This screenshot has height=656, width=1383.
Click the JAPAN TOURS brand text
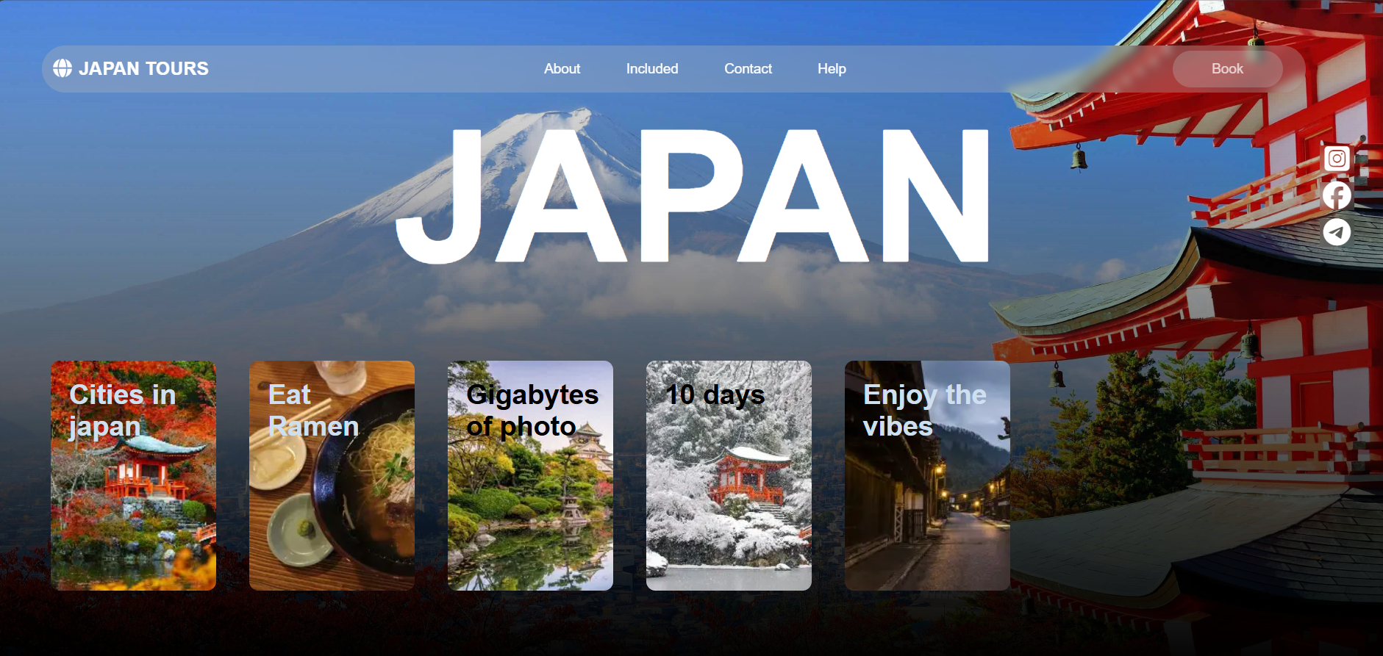(x=143, y=68)
